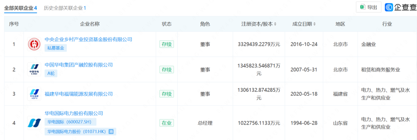Click the date 2016-10-24
The height and width of the screenshot is (140, 417).
pos(304,44)
